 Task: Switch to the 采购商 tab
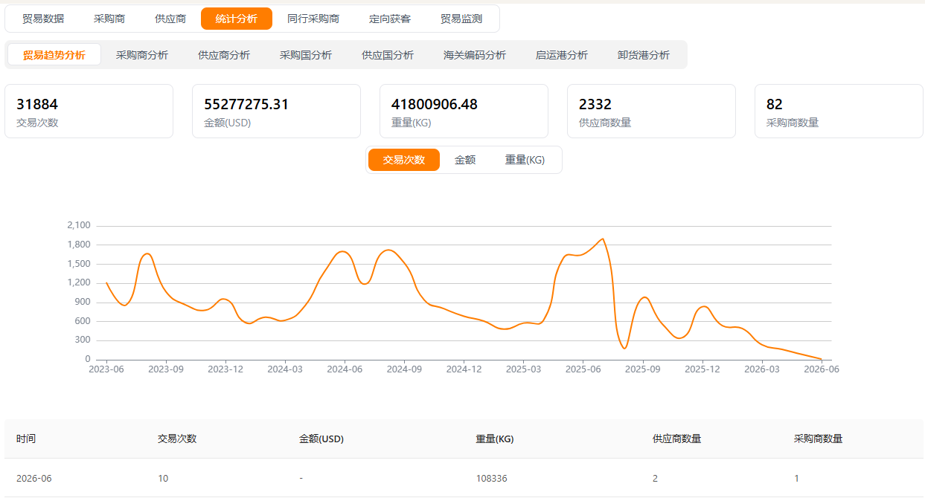pos(109,19)
